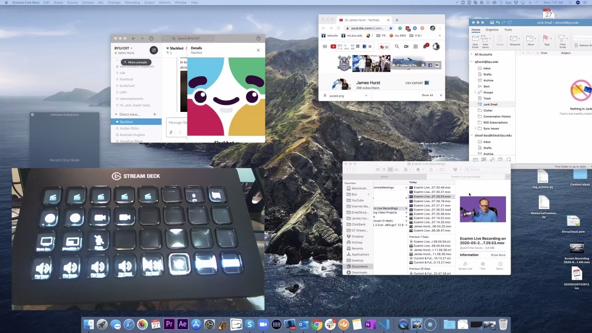Click the TubeBuddy extension icon in Chrome toolbar

(382, 46)
